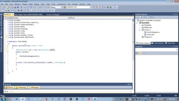
Task: Open the File menu
Action: coord(2,4)
